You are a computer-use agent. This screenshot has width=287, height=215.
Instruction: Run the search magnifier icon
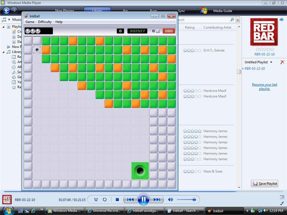[x=232, y=19]
